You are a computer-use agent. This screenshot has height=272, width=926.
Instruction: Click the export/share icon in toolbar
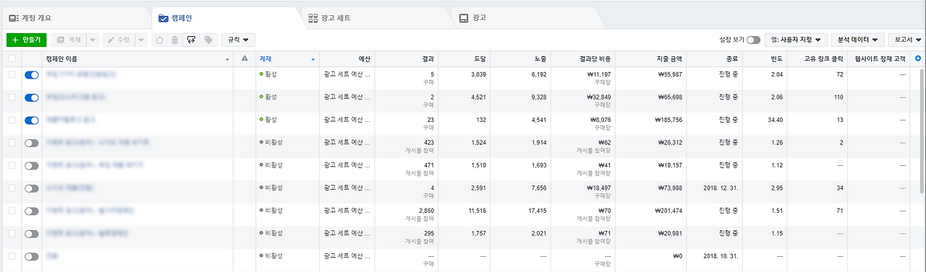(x=191, y=40)
